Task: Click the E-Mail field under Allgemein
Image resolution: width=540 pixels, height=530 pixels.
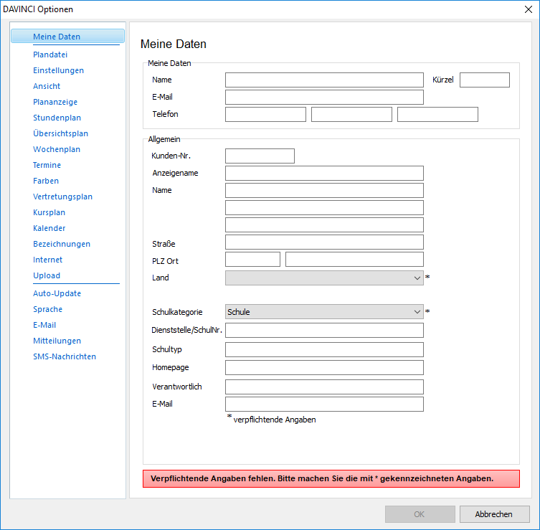Action: (324, 404)
